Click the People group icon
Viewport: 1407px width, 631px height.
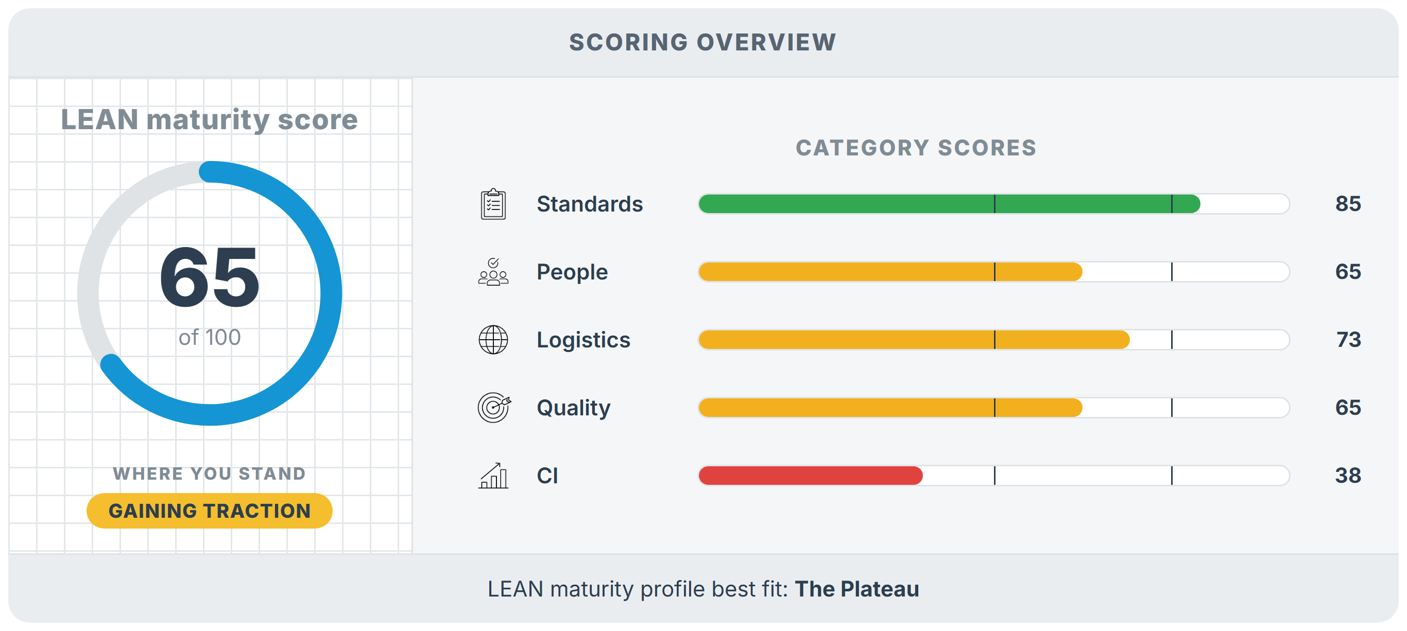pyautogui.click(x=493, y=272)
